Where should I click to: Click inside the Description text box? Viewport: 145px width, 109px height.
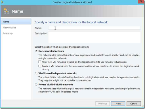click(x=94, y=37)
